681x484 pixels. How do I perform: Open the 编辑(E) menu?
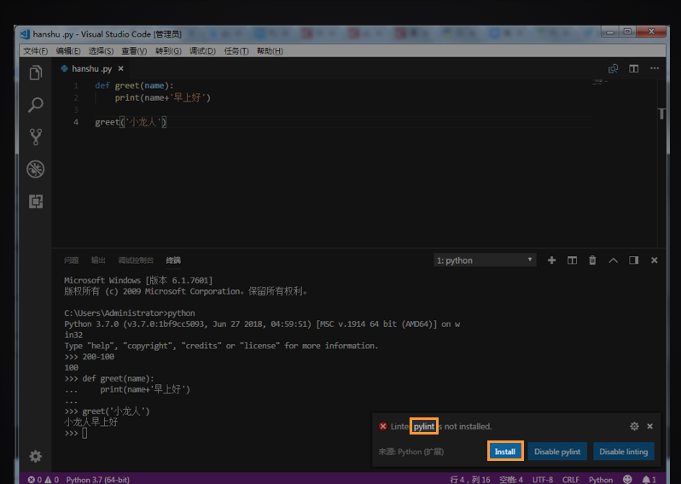click(x=68, y=51)
